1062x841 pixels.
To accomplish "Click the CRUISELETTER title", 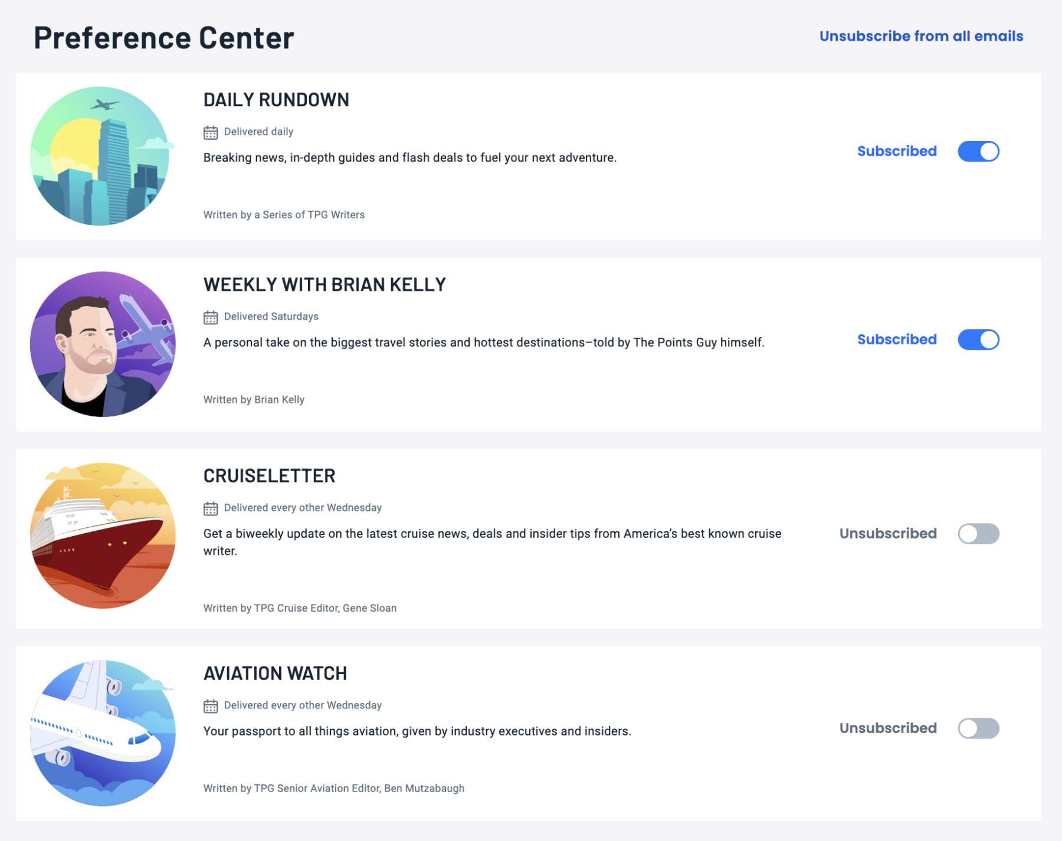I will (x=269, y=475).
